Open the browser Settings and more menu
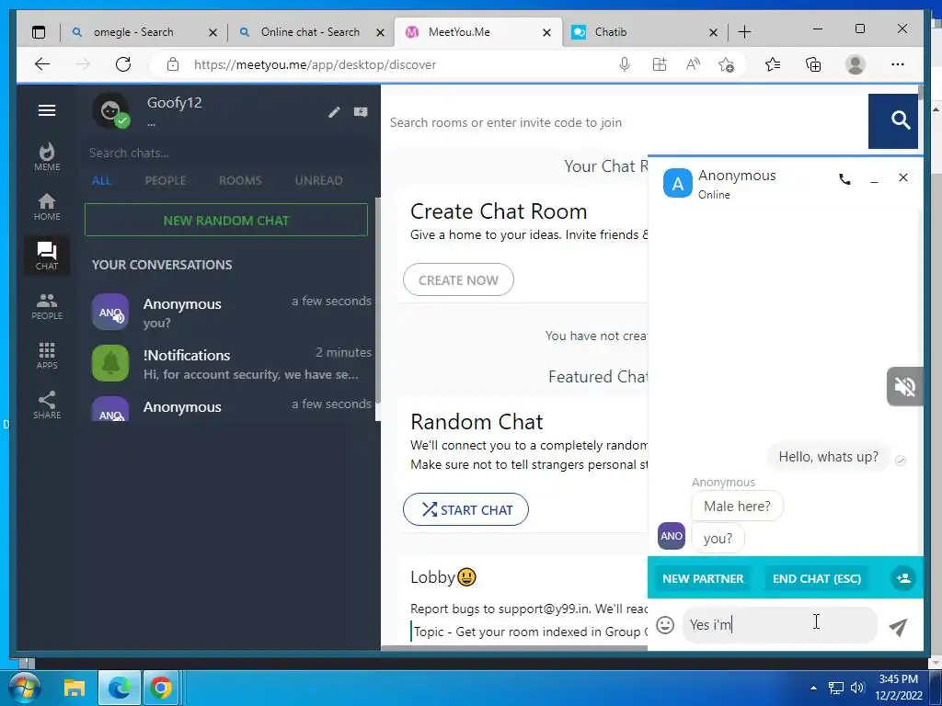942x706 pixels. pos(898,64)
